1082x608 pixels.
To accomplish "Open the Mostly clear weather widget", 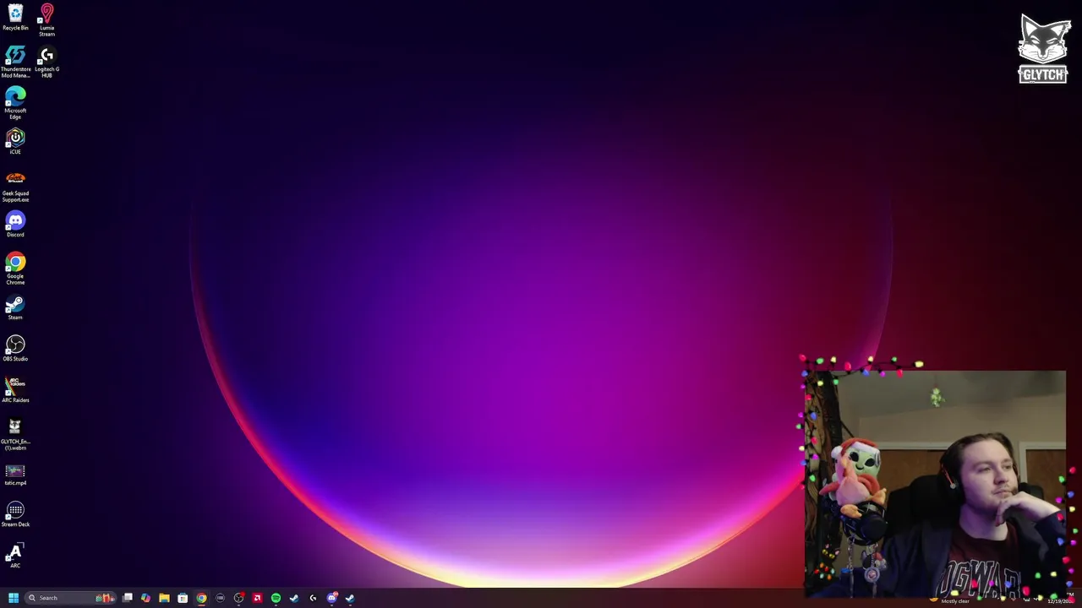I will point(951,600).
